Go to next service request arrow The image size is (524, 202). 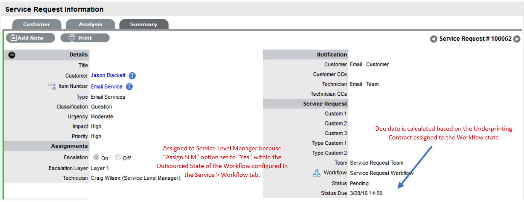coord(517,39)
